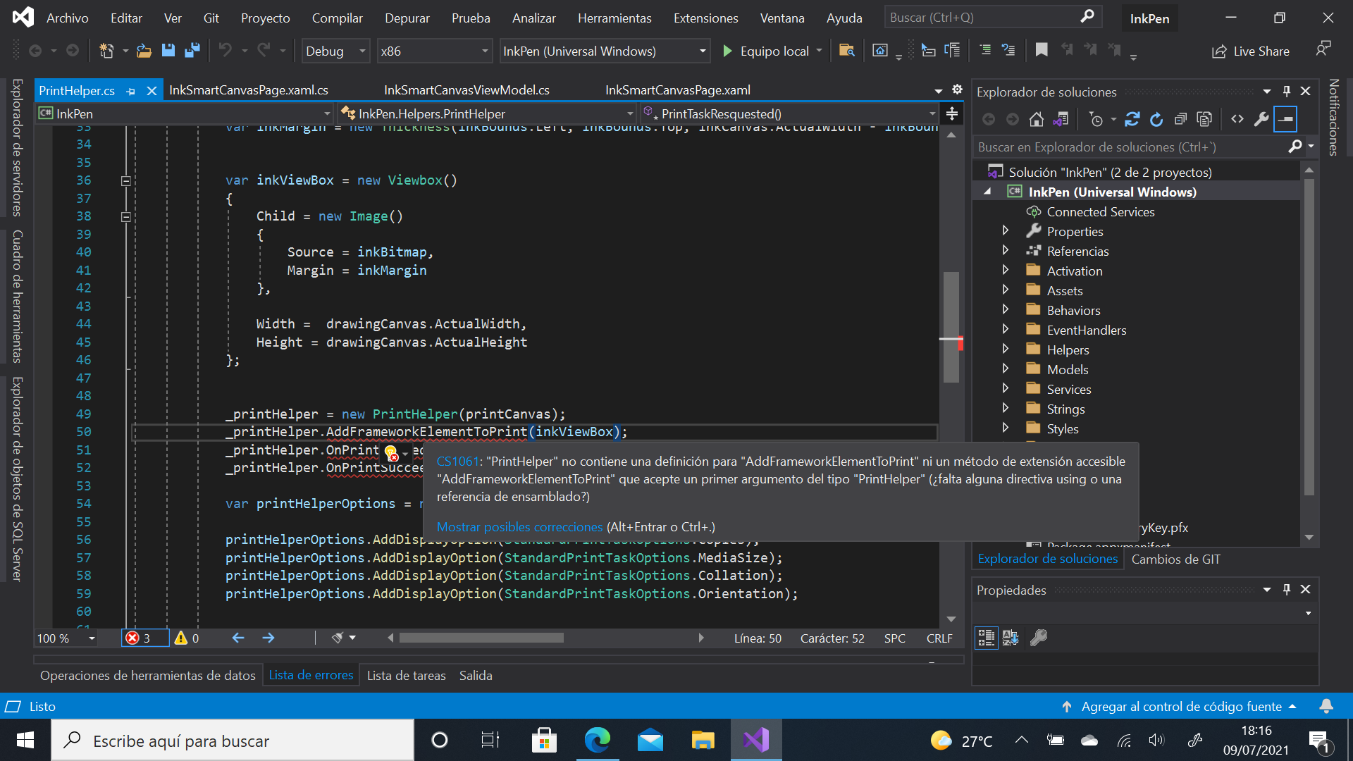Save all files with the double-disk icon

(192, 50)
